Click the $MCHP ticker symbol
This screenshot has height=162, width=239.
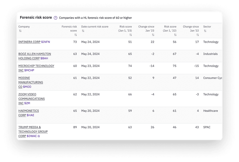[x=29, y=70]
